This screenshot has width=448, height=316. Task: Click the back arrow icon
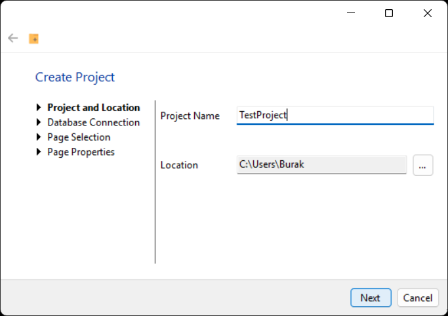click(x=13, y=38)
